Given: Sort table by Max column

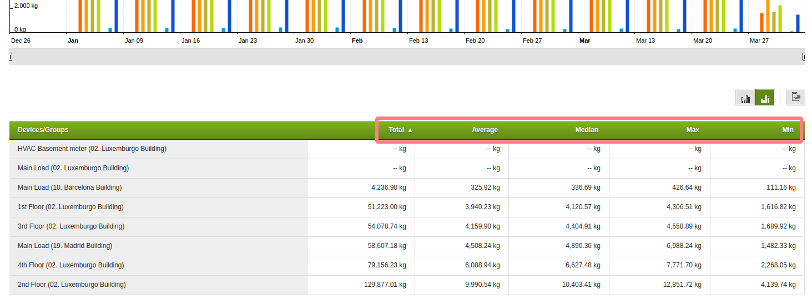Looking at the screenshot, I should [693, 130].
